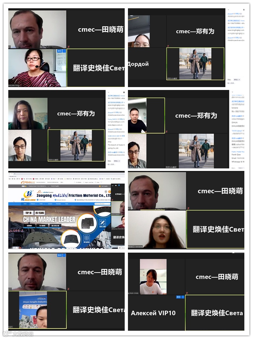Image resolution: width=253 pixels, height=339 pixels.
Task: Collapse the chat panel chevron in the Дордой meeting
Action: 228,10
